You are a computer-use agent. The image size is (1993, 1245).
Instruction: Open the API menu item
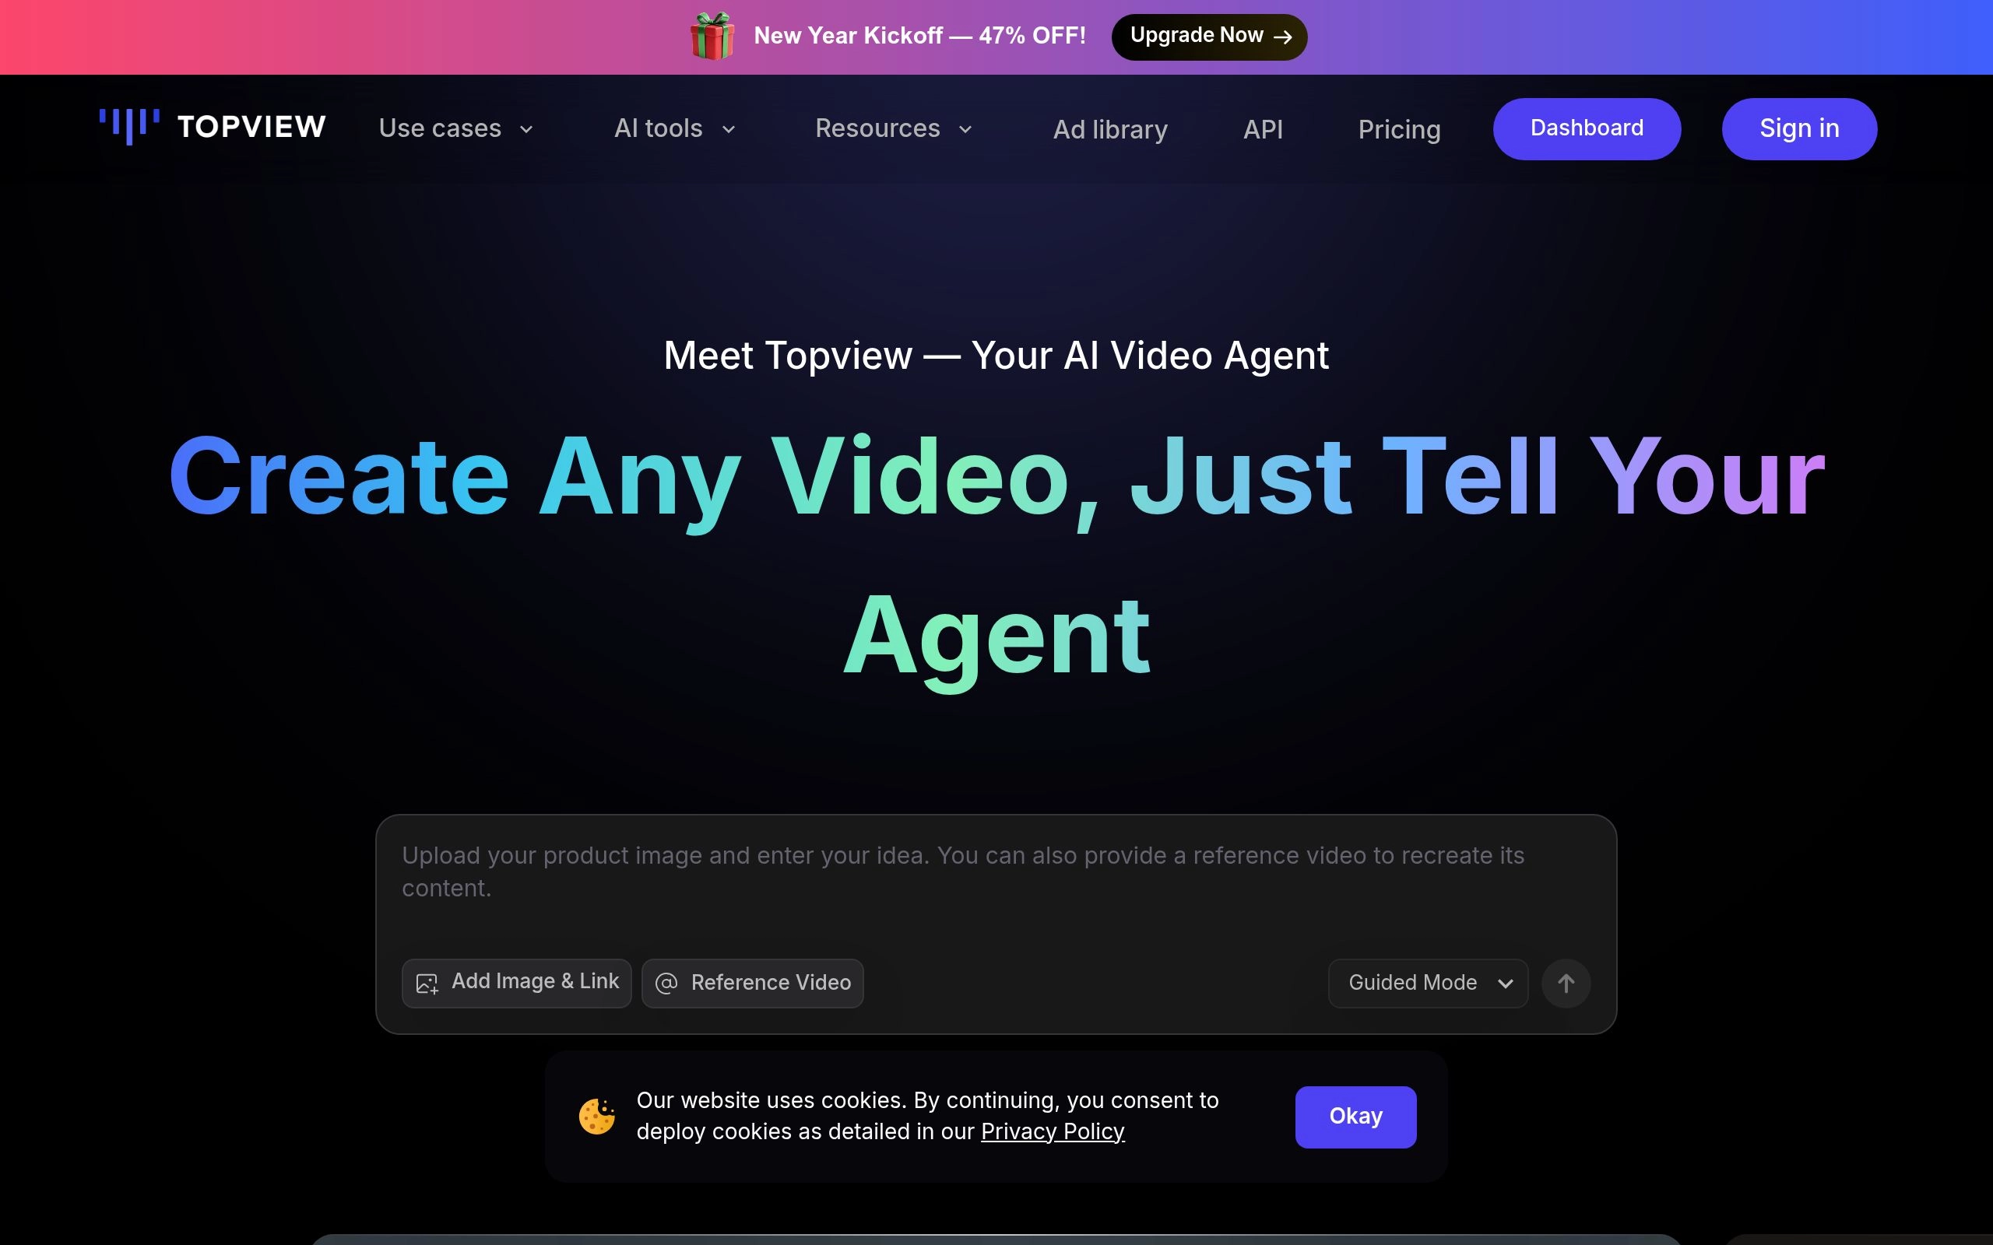(x=1263, y=128)
